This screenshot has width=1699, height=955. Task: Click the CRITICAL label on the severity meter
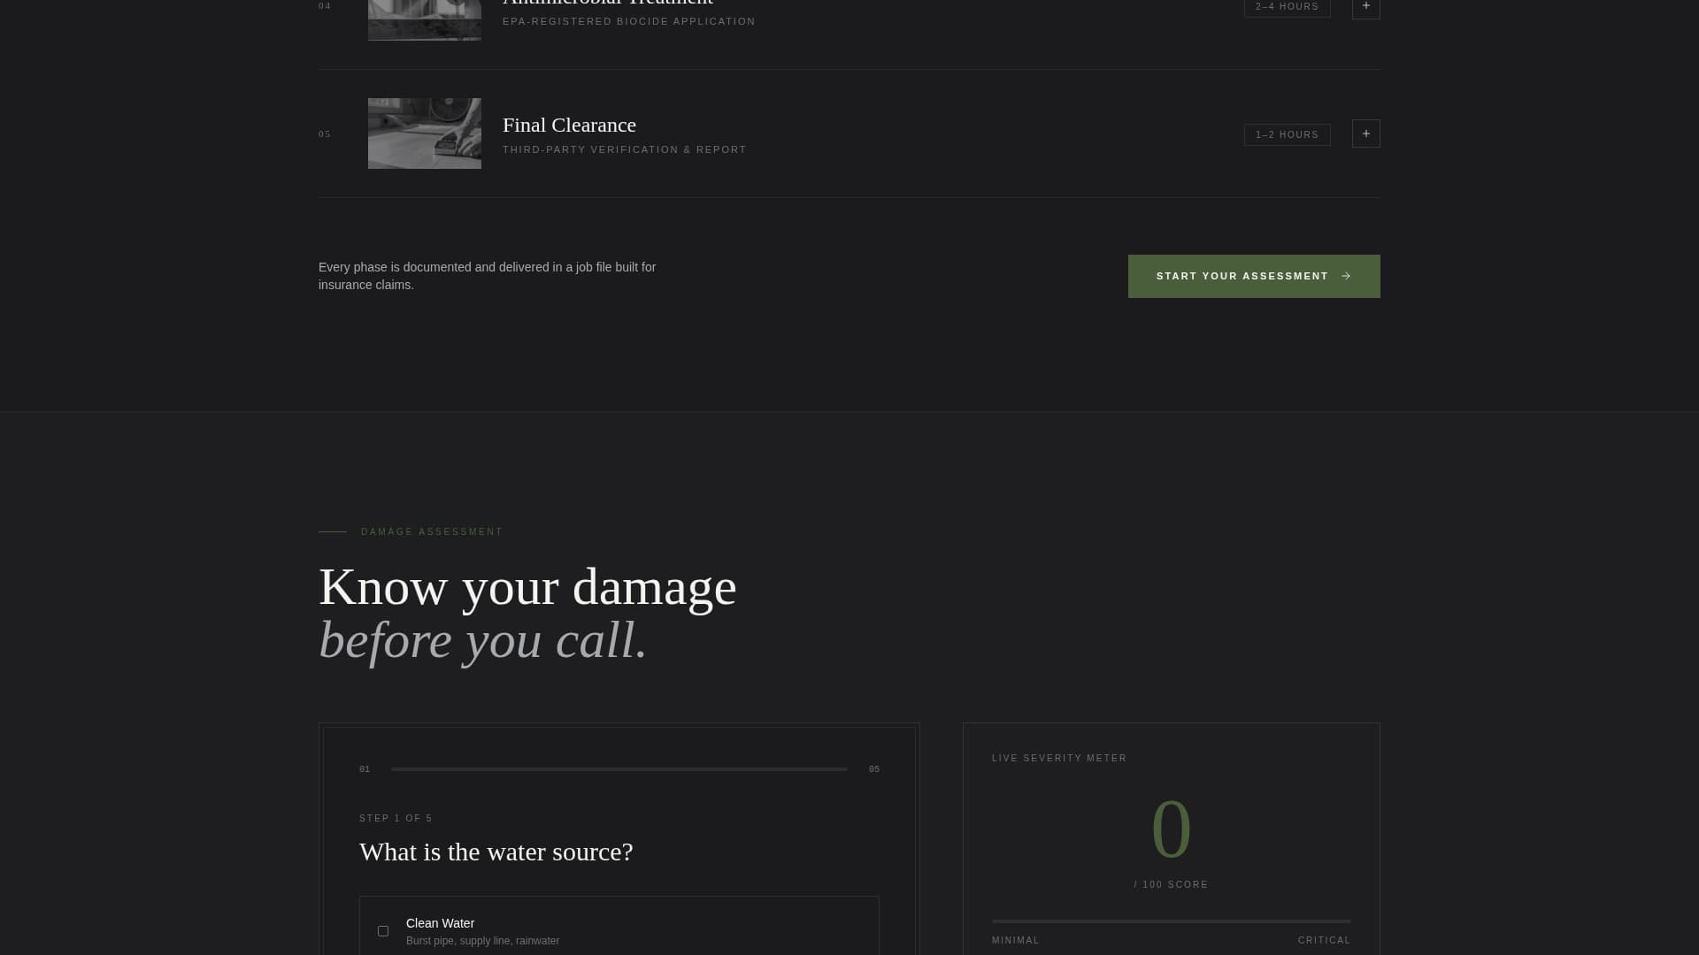tap(1324, 940)
